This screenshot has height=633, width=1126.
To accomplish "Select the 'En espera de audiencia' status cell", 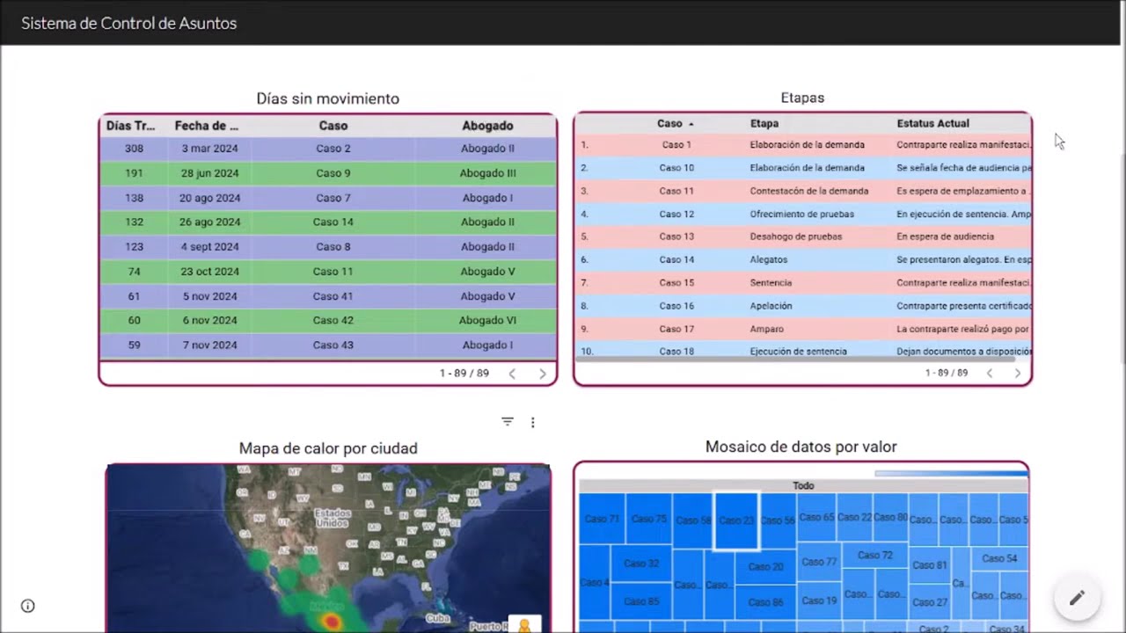I will coord(946,236).
